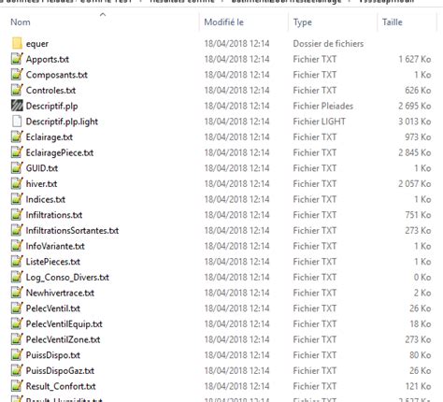Select the equer folder name
Viewport: 443px width, 402px height.
(37, 44)
